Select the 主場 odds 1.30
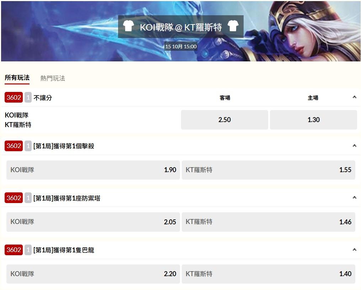The width and height of the screenshot is (361, 290). click(313, 120)
